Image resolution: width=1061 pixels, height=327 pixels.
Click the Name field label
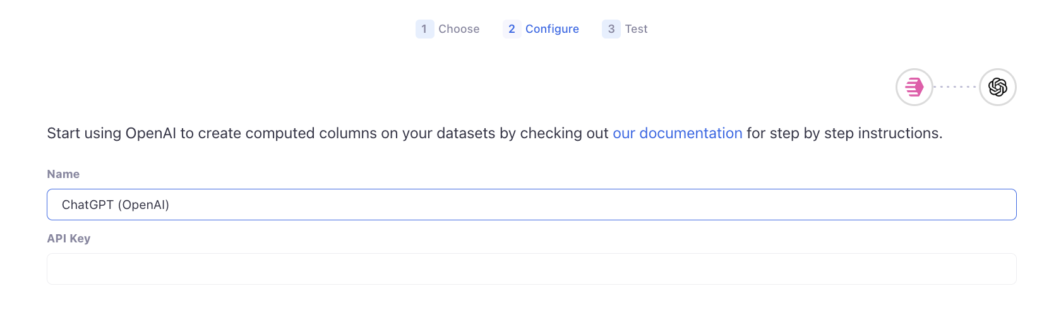click(x=63, y=174)
